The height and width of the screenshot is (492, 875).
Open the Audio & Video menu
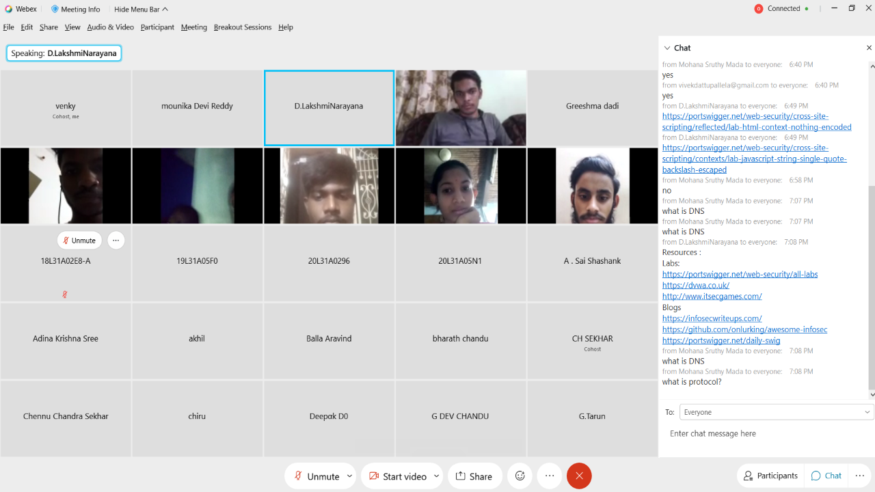(110, 27)
